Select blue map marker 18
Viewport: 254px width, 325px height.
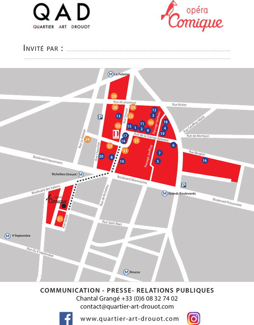point(166,122)
